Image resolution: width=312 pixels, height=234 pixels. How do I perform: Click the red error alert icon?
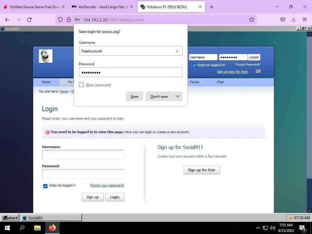47,132
